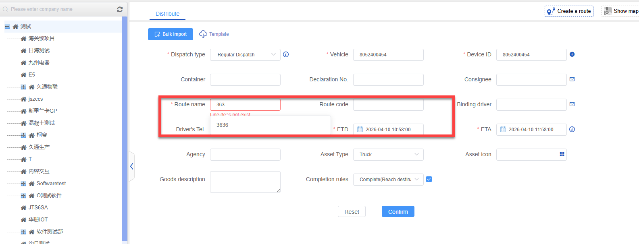The image size is (639, 244).
Task: Click the info icon beside ETA field
Action: pyautogui.click(x=572, y=129)
